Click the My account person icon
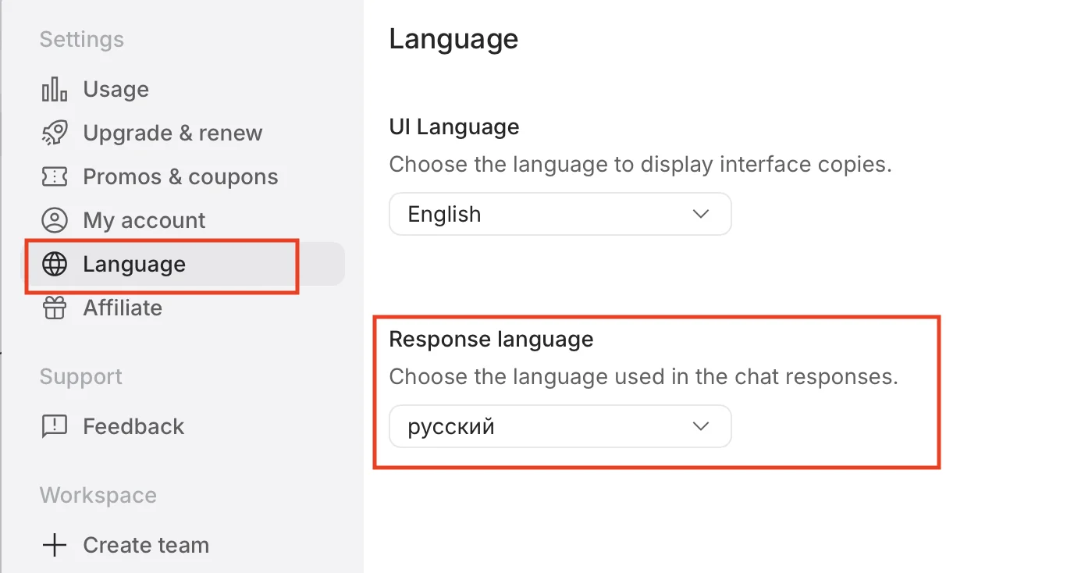The image size is (1074, 573). [54, 221]
